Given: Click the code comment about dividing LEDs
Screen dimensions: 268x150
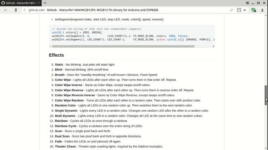Looking at the screenshot, I should tap(96, 29).
